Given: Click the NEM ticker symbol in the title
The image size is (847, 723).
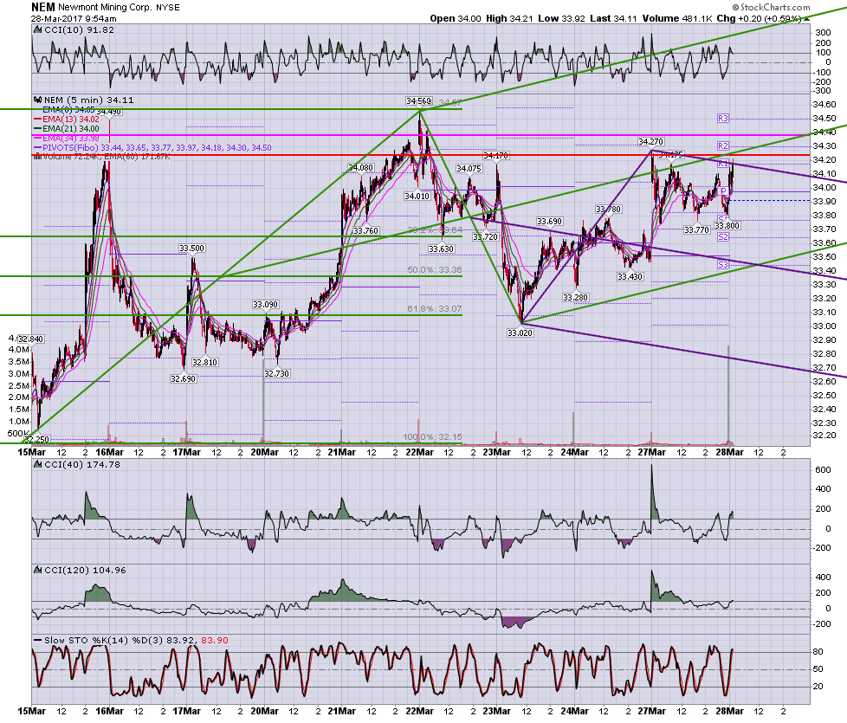Looking at the screenshot, I should pos(43,7).
